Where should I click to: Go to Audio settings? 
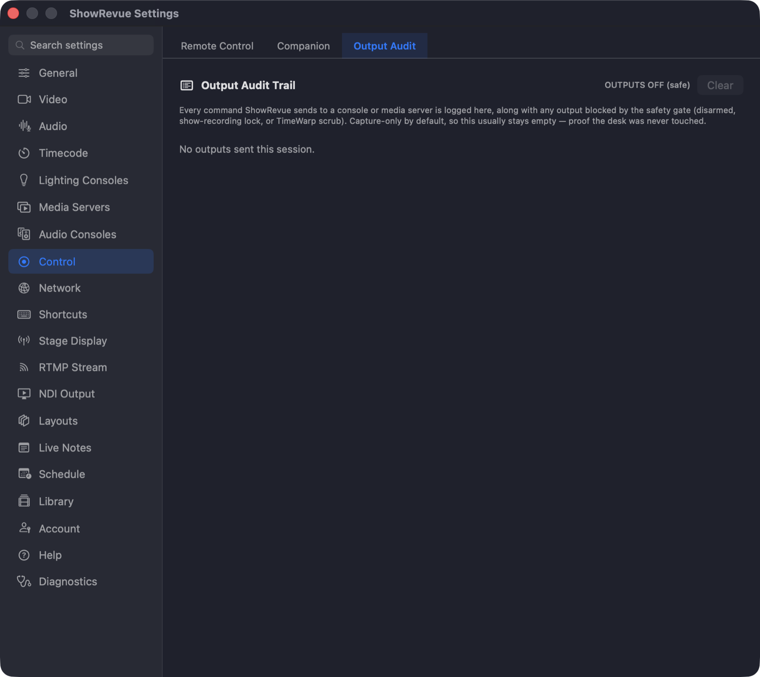pyautogui.click(x=81, y=126)
